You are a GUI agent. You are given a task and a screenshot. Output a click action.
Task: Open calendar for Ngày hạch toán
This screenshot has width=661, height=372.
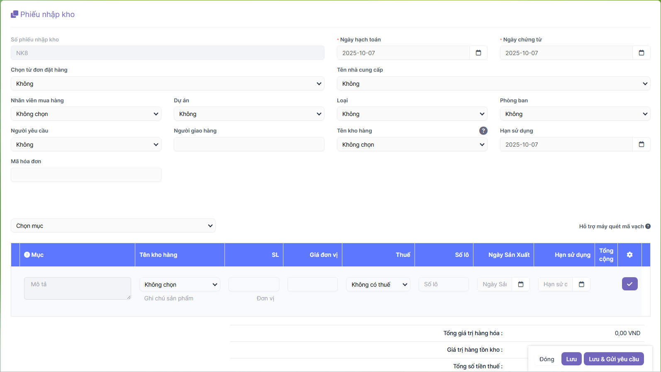[478, 53]
